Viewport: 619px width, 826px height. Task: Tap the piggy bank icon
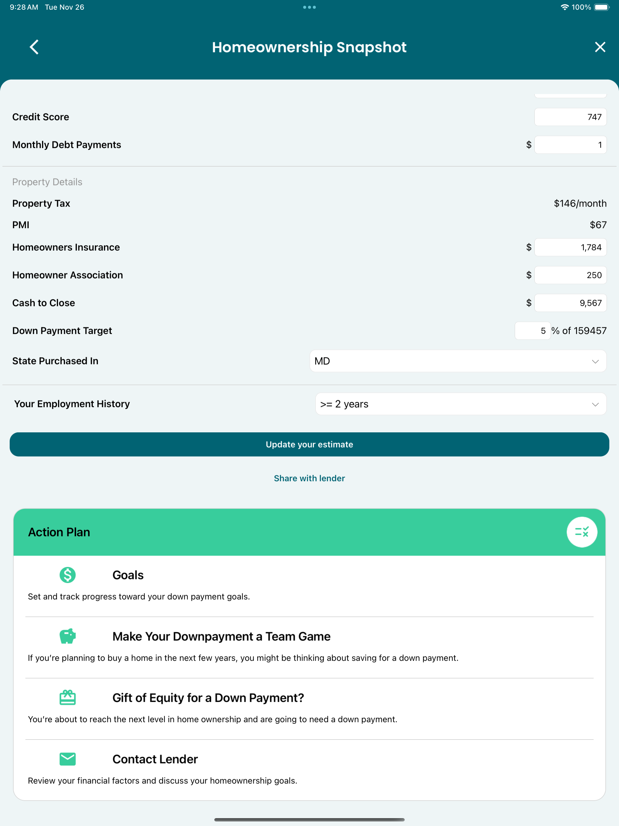(68, 636)
